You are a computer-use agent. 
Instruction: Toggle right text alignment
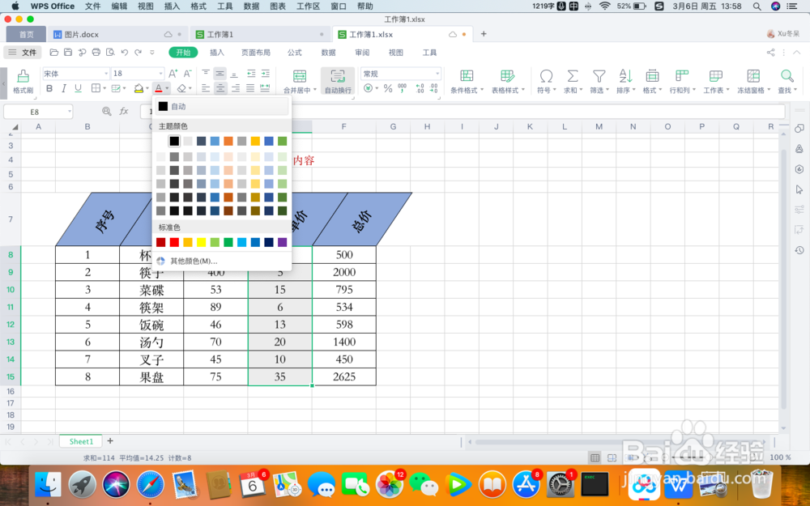[235, 88]
